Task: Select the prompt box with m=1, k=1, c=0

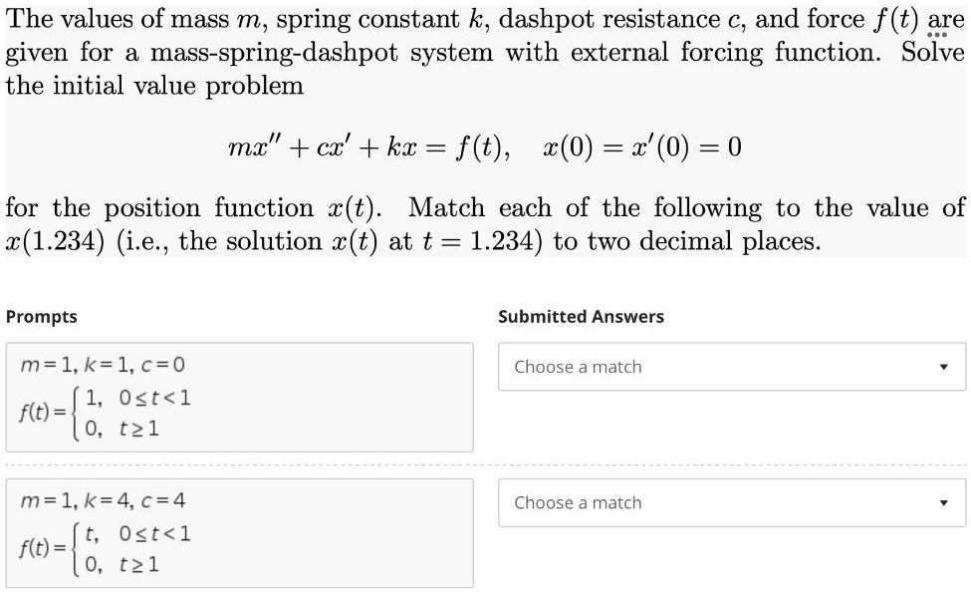Action: point(239,397)
